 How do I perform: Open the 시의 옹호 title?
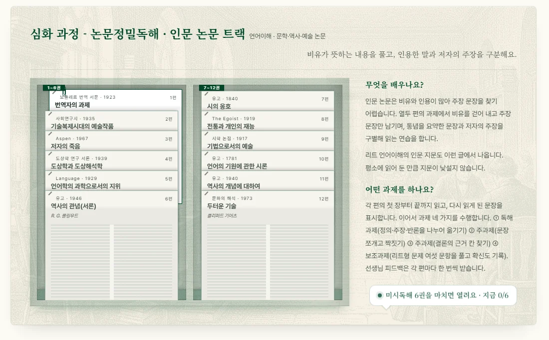[219, 106]
